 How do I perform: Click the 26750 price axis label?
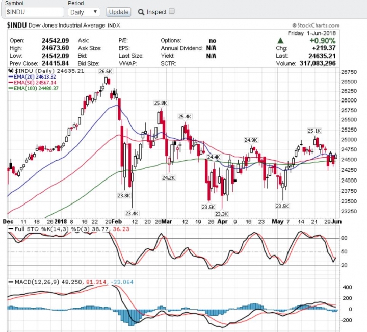point(349,72)
